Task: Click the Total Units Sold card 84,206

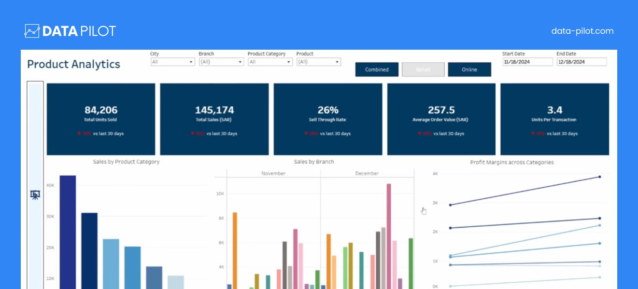Action: tap(101, 119)
